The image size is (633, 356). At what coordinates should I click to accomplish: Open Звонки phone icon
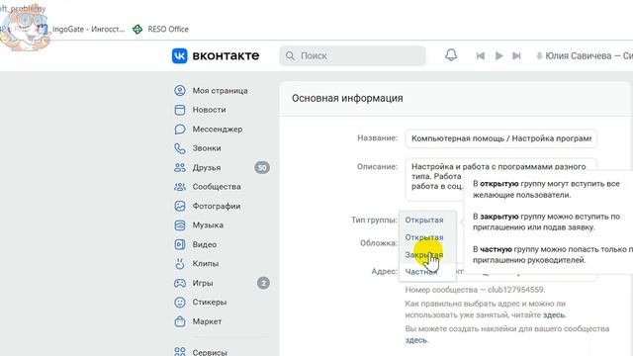tap(180, 148)
